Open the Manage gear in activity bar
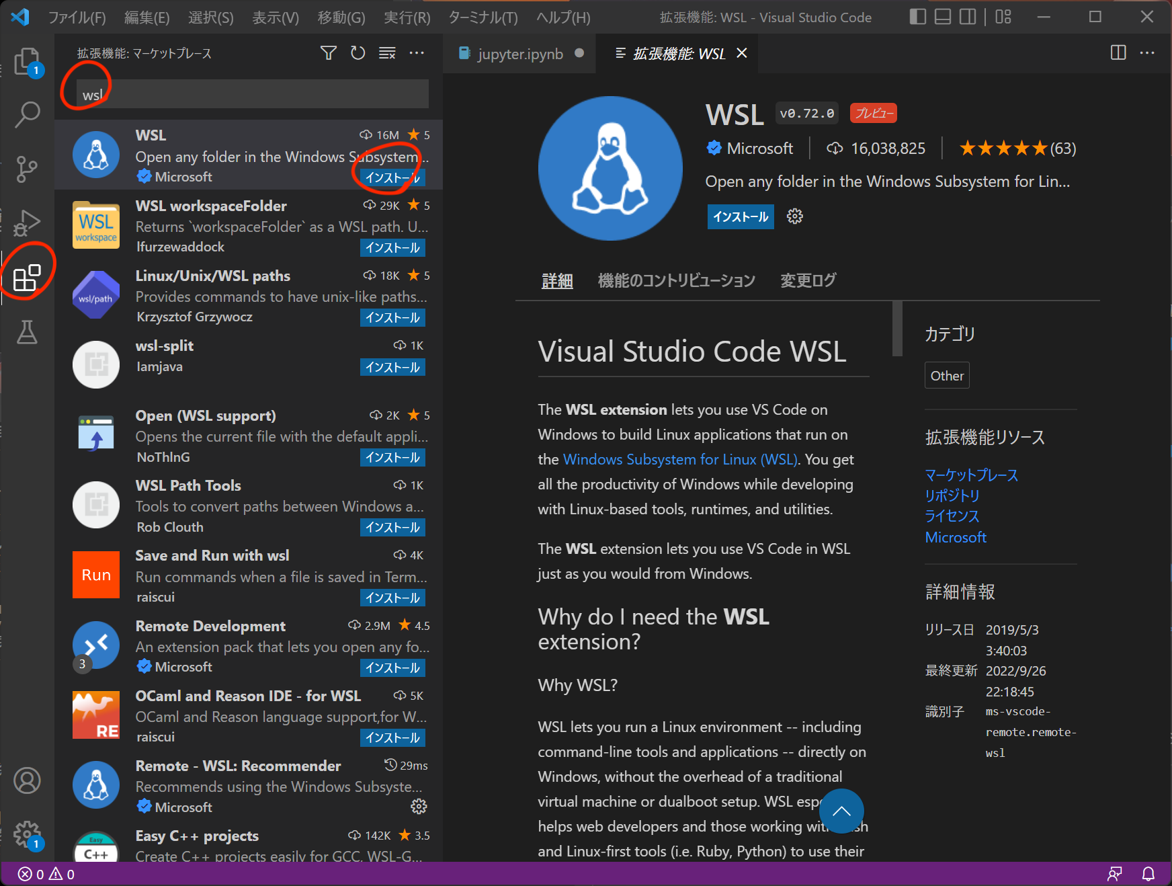The height and width of the screenshot is (886, 1172). click(28, 834)
